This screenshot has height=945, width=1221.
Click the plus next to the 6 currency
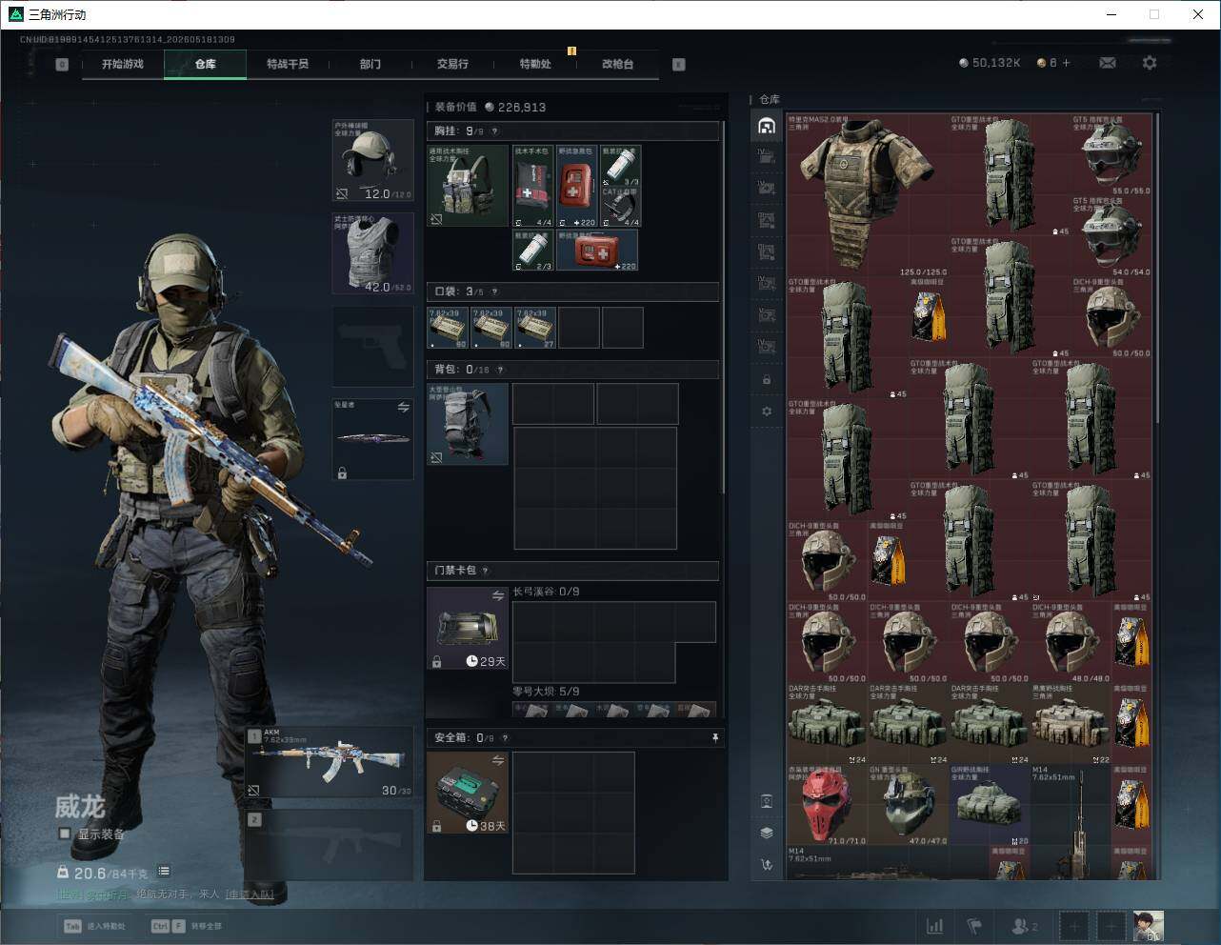point(1066,63)
